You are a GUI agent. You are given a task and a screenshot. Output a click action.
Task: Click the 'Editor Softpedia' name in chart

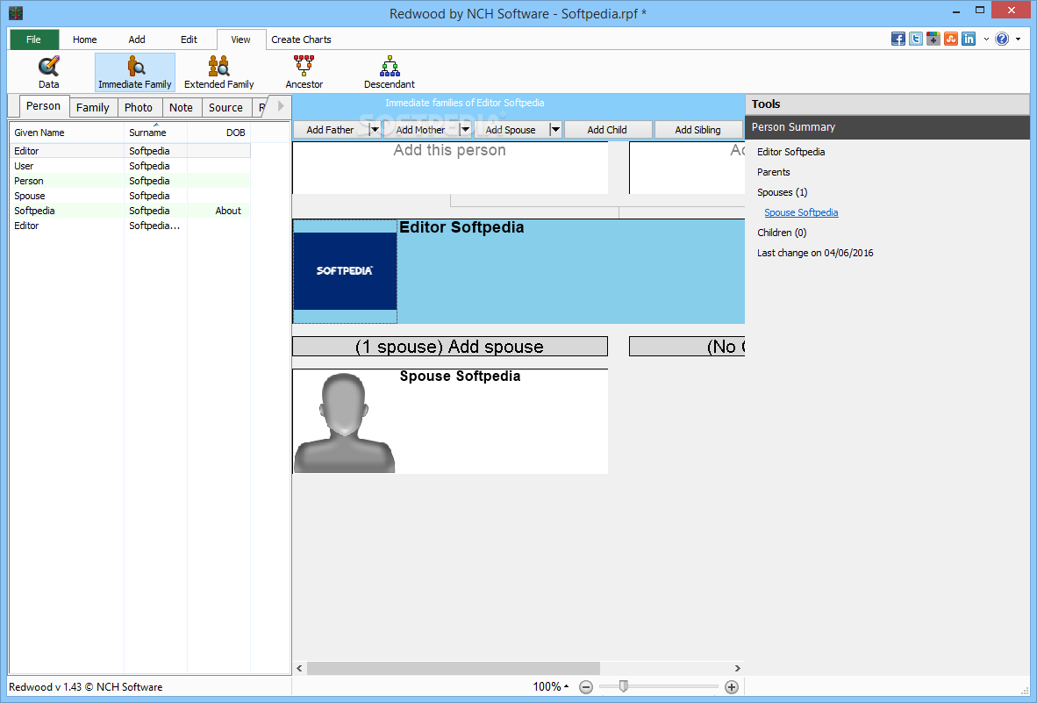(461, 226)
